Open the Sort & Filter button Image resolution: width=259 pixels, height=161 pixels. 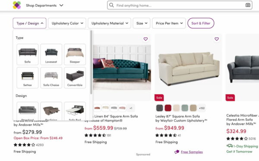[x=201, y=23]
